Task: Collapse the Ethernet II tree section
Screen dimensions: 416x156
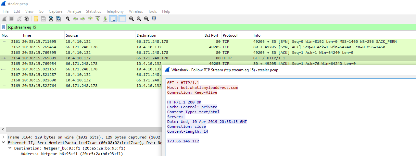Action: point(4,142)
